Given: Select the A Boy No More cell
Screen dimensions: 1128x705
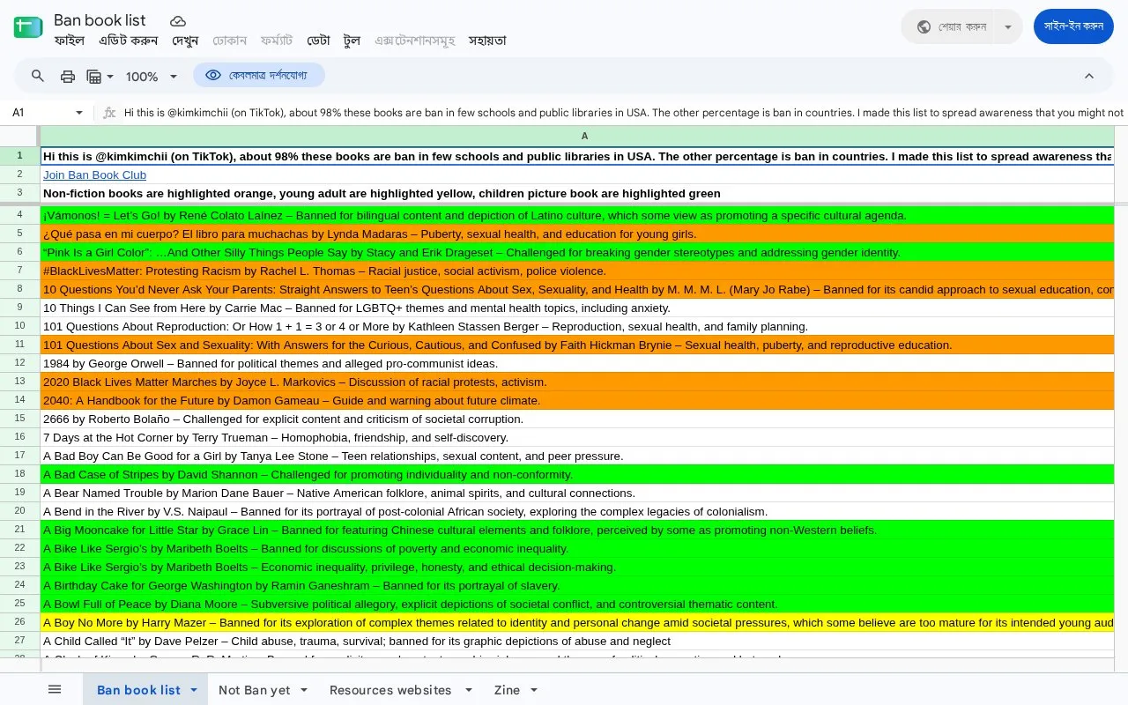Looking at the screenshot, I should tap(577, 622).
